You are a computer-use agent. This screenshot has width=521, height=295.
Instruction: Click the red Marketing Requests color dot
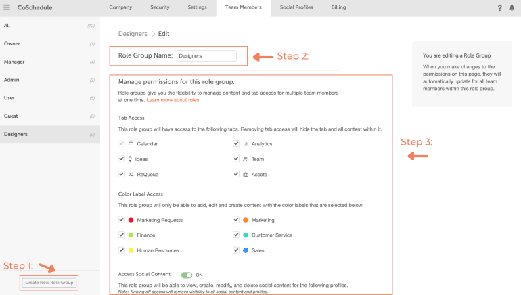[131, 220]
